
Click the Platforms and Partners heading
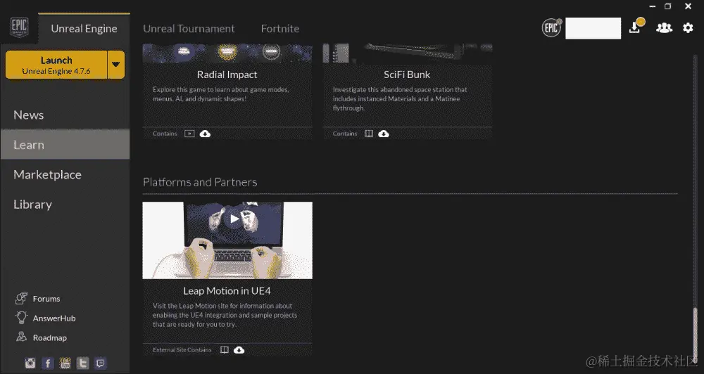200,182
